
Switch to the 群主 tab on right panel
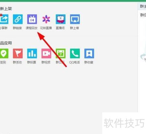click(x=143, y=6)
